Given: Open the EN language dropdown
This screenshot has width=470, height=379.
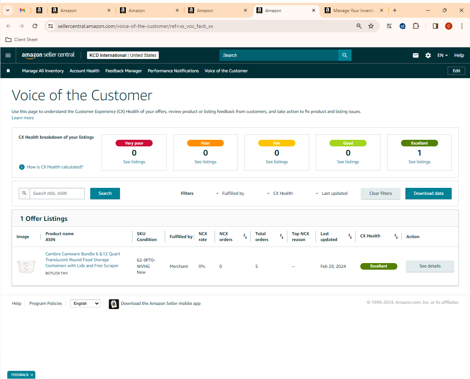Looking at the screenshot, I should pos(442,55).
